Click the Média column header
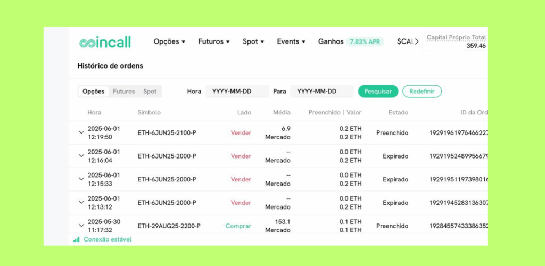545x266 pixels. tap(282, 112)
